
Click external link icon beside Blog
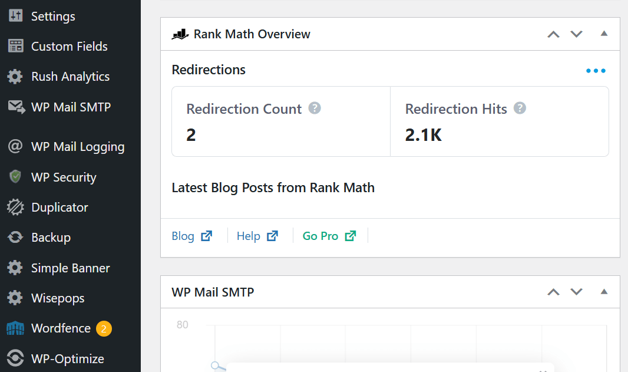(206, 236)
